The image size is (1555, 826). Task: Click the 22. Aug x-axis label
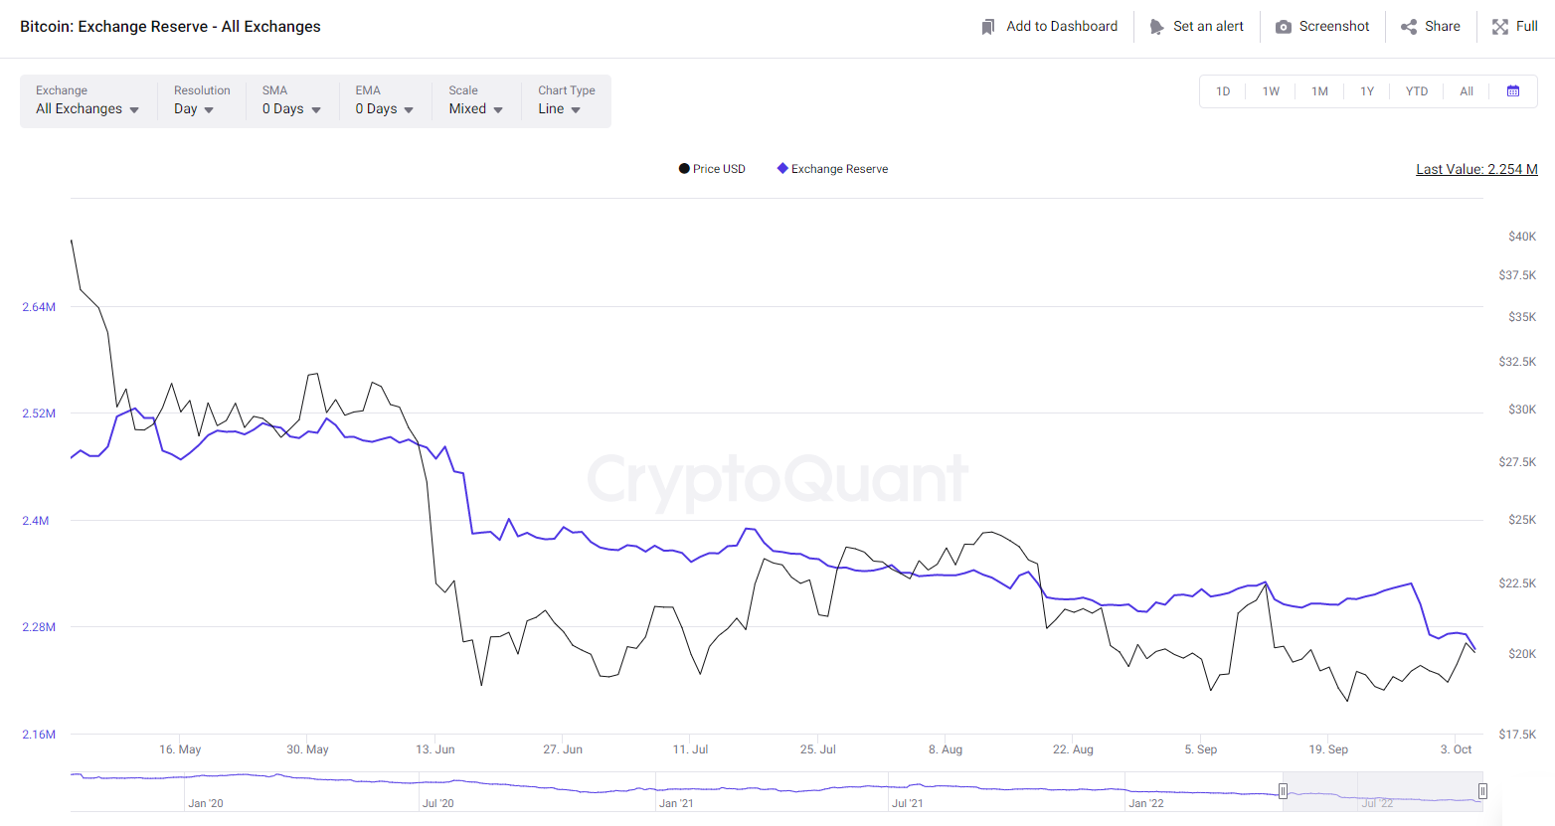1073,749
